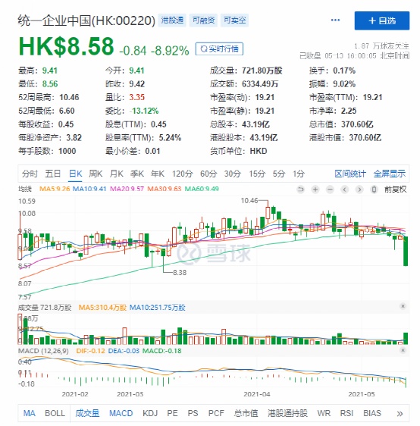Close the MACD indicator panel

pyautogui.click(x=403, y=350)
